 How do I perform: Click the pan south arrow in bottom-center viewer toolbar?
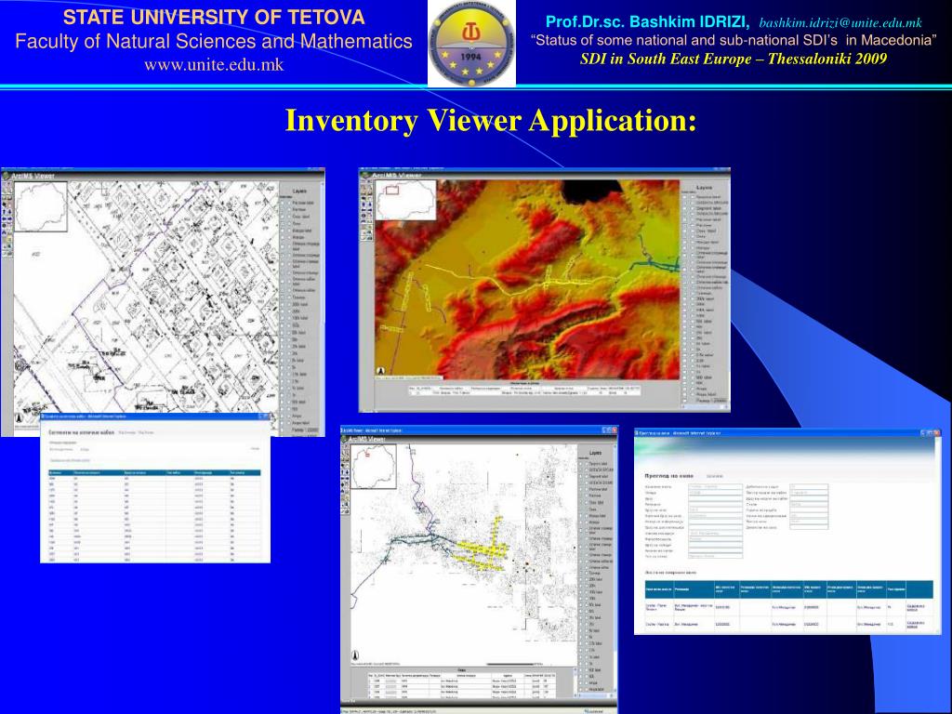(348, 472)
